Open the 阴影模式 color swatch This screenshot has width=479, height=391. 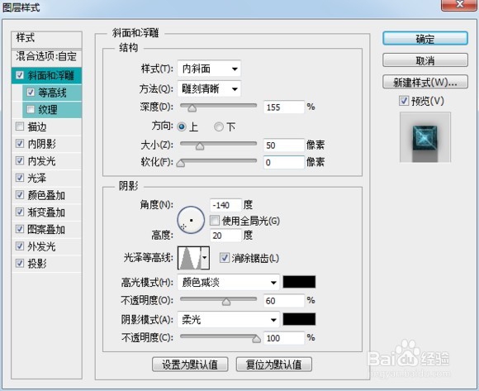(299, 319)
